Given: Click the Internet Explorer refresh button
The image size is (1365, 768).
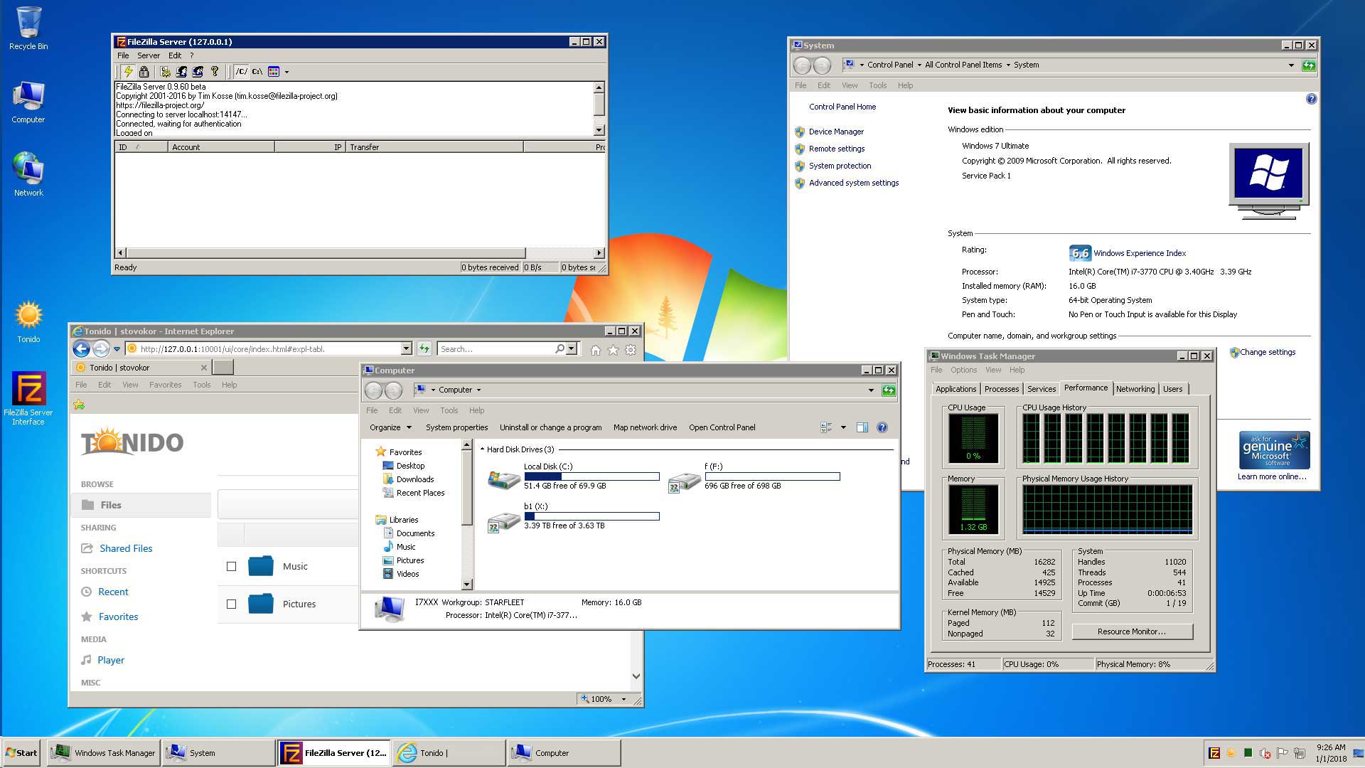Looking at the screenshot, I should (x=424, y=348).
